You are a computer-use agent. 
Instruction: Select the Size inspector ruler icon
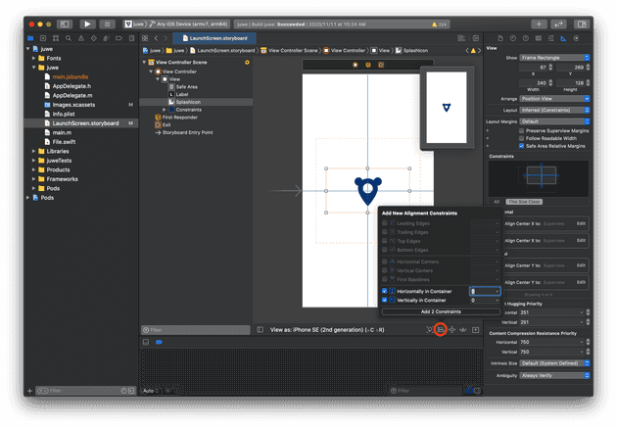tap(563, 38)
